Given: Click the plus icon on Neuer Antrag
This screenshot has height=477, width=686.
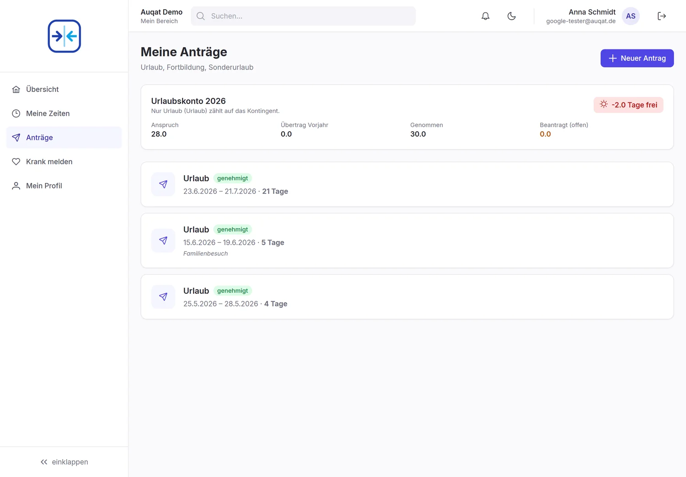Looking at the screenshot, I should [x=613, y=58].
